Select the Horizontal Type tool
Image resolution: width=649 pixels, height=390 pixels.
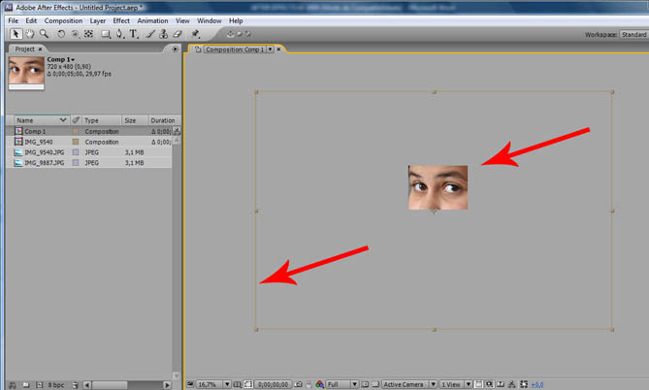click(x=134, y=34)
